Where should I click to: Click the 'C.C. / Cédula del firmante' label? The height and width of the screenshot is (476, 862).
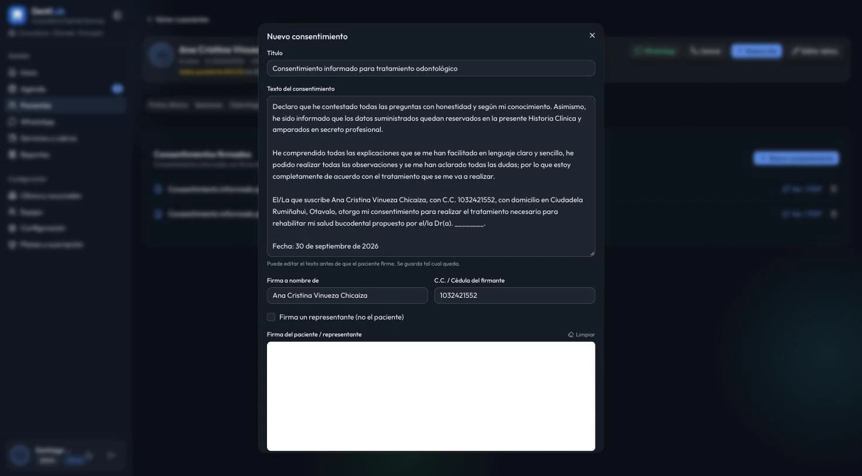469,281
